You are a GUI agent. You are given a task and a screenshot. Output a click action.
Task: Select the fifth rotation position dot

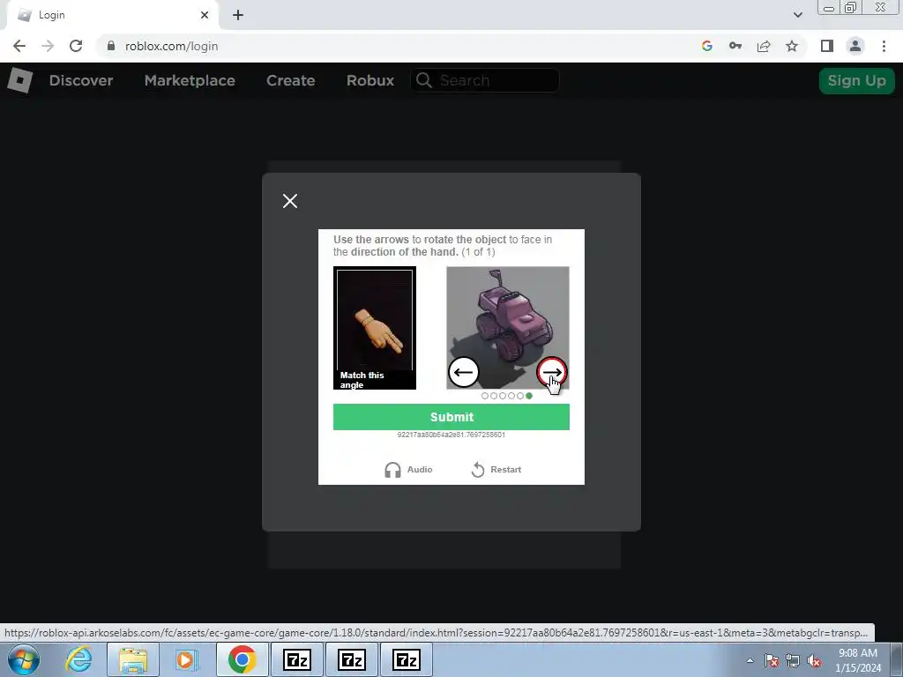coord(520,396)
